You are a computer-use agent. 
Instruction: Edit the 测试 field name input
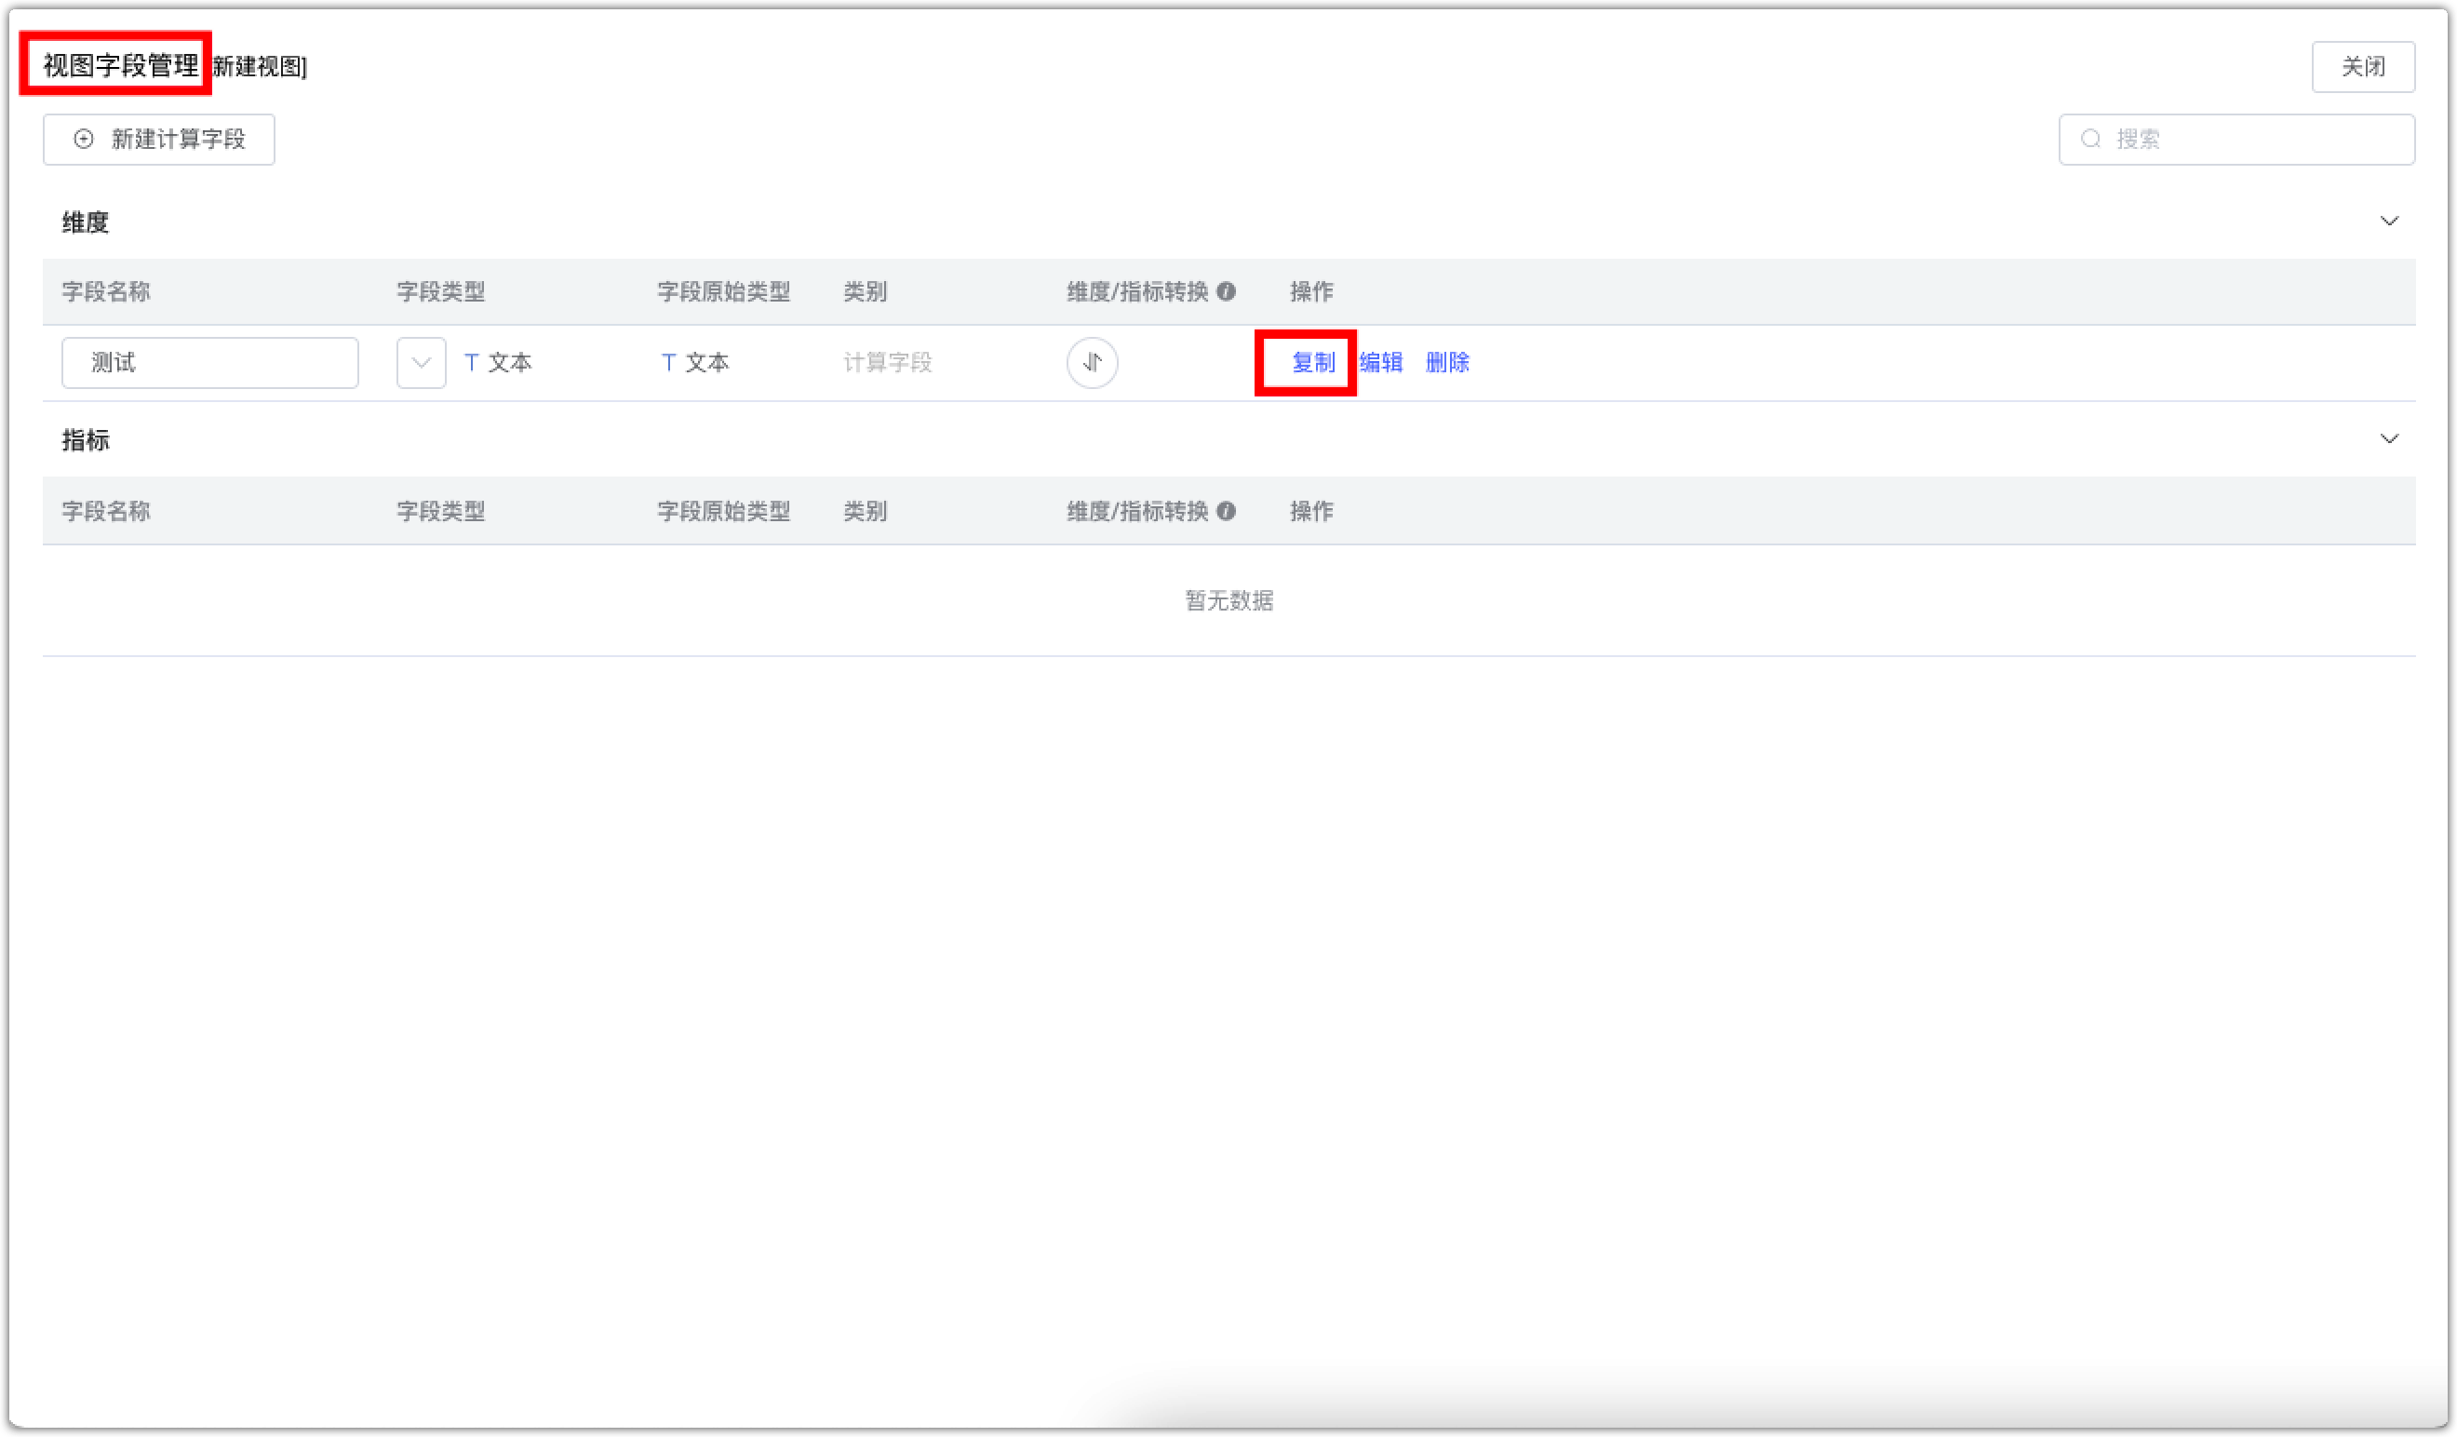(x=209, y=363)
